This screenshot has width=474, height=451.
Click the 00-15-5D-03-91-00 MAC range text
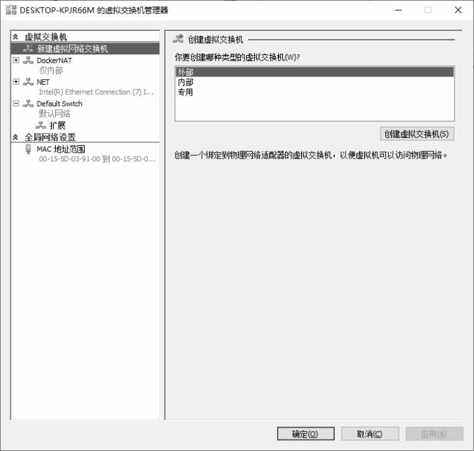tap(97, 159)
